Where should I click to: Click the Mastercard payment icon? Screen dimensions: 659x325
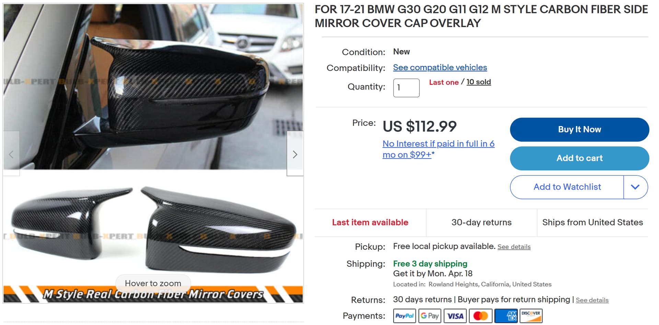tap(481, 316)
